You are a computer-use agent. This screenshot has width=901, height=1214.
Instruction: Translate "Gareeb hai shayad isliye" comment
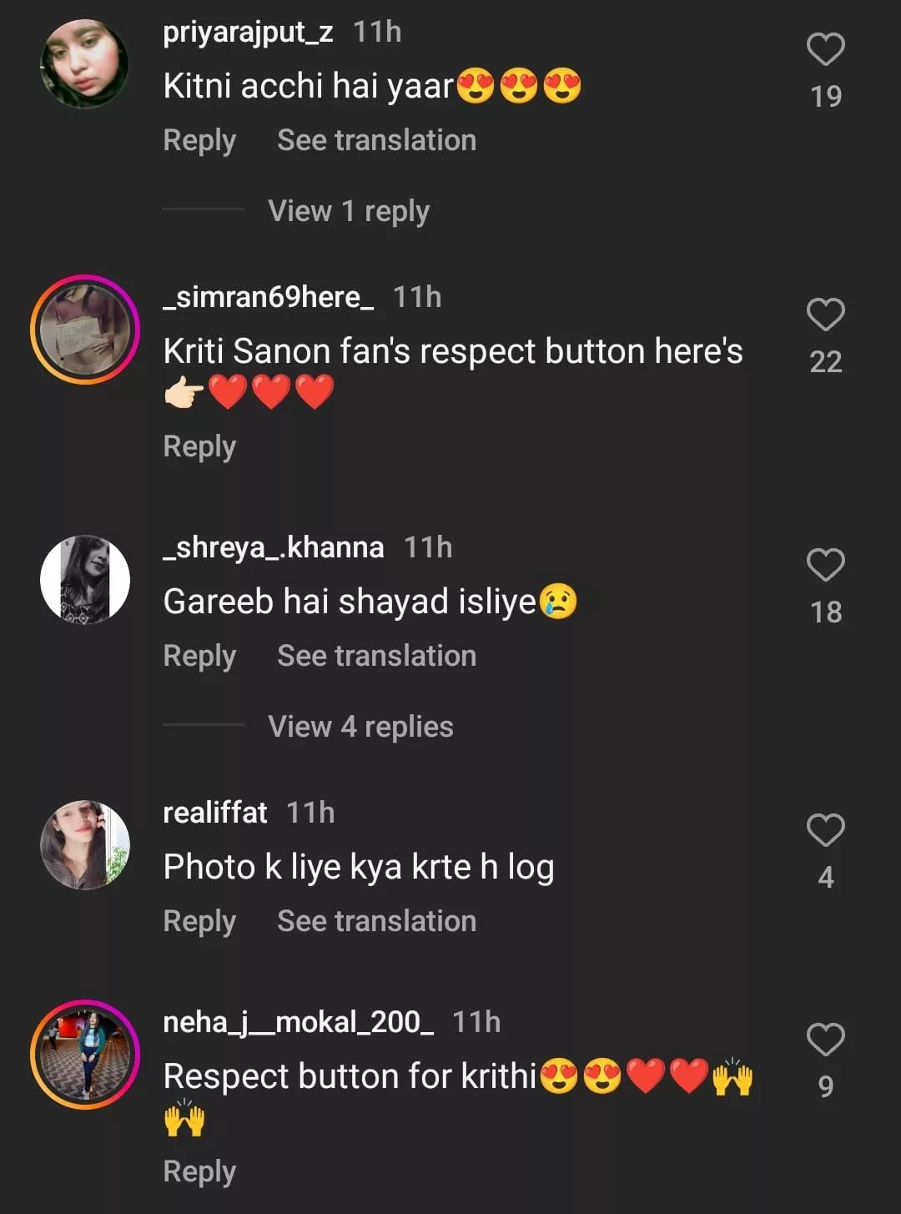(x=376, y=656)
